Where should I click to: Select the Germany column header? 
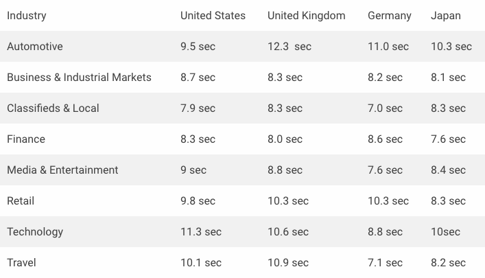coord(390,16)
